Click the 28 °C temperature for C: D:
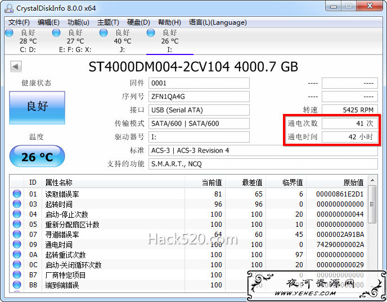The image size is (387, 302). point(28,41)
